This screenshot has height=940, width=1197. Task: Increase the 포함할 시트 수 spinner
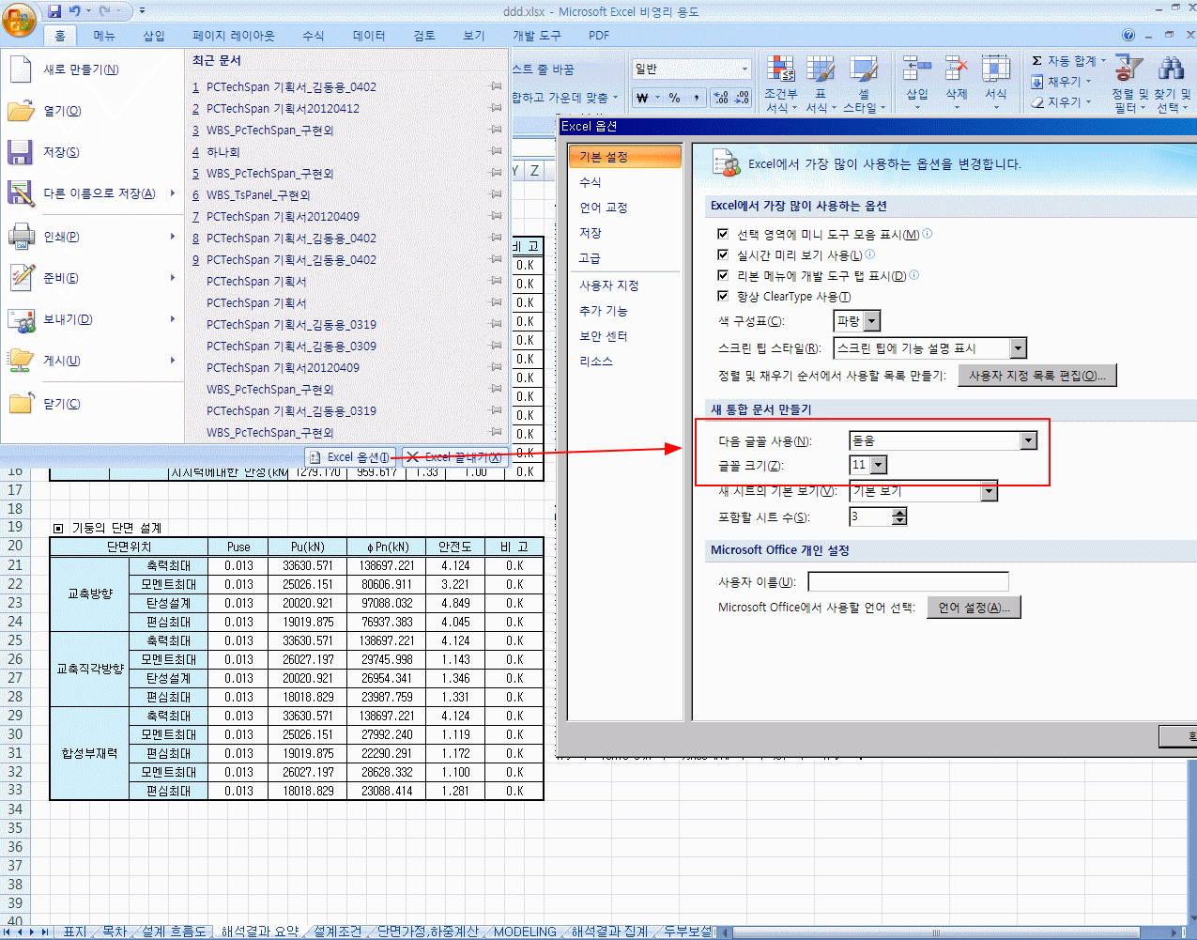(900, 512)
